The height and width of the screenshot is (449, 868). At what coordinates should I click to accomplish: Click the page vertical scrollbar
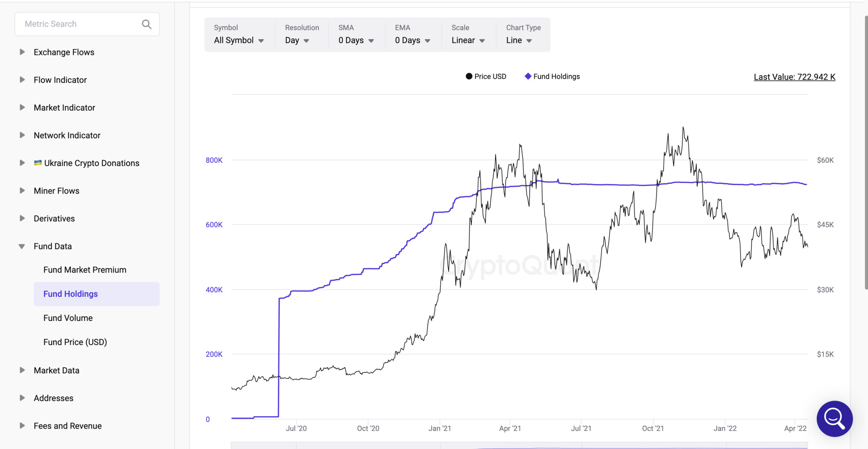pos(866,152)
